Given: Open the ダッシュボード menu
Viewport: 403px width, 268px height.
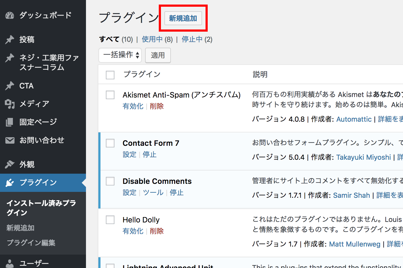Looking at the screenshot, I should (43, 15).
